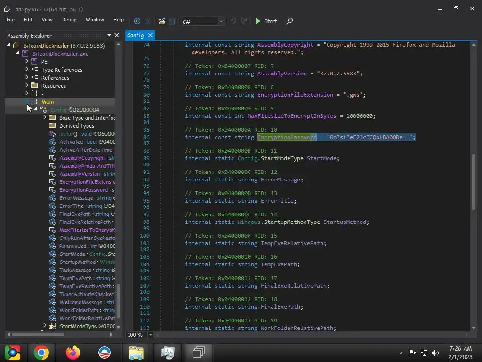Click the StartModeType enum icon
482x362 pixels.
(x=52, y=326)
